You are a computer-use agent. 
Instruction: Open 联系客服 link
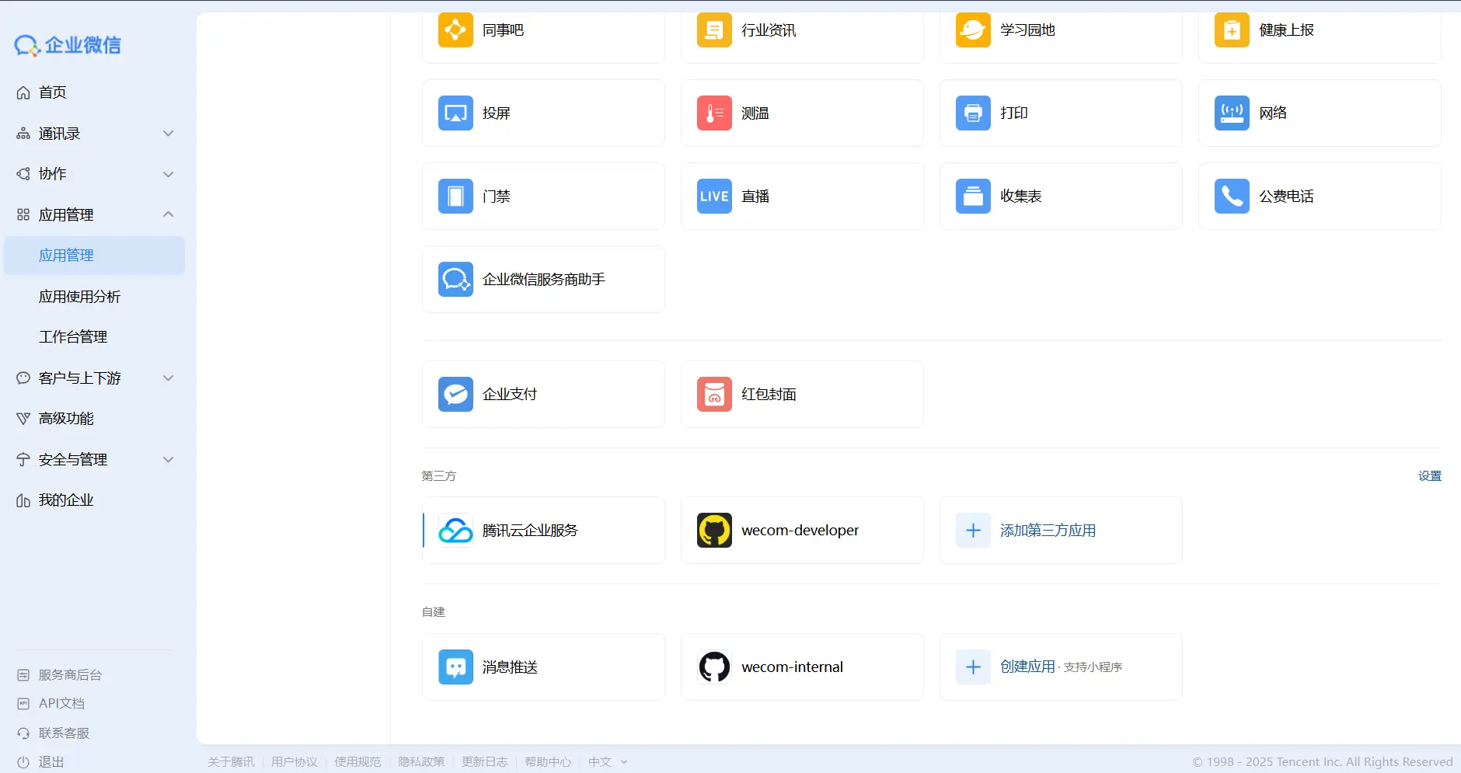click(x=64, y=733)
